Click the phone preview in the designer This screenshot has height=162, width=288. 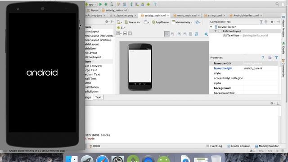(x=140, y=67)
